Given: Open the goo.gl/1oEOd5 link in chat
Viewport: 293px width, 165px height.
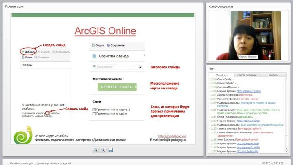Looking at the screenshot, I should coord(249,121).
